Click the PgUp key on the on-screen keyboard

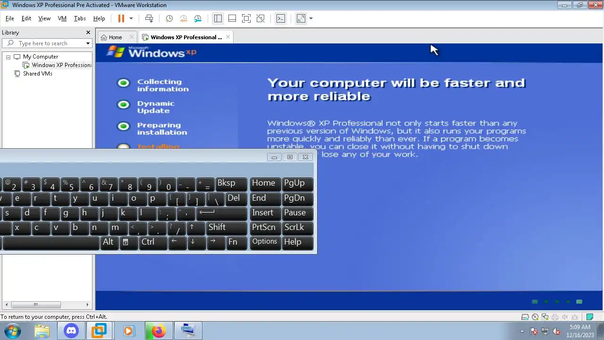pyautogui.click(x=298, y=184)
